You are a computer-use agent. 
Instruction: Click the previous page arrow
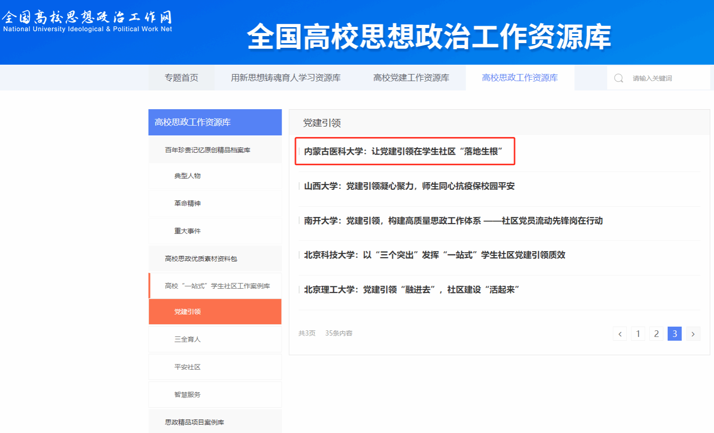(x=620, y=334)
